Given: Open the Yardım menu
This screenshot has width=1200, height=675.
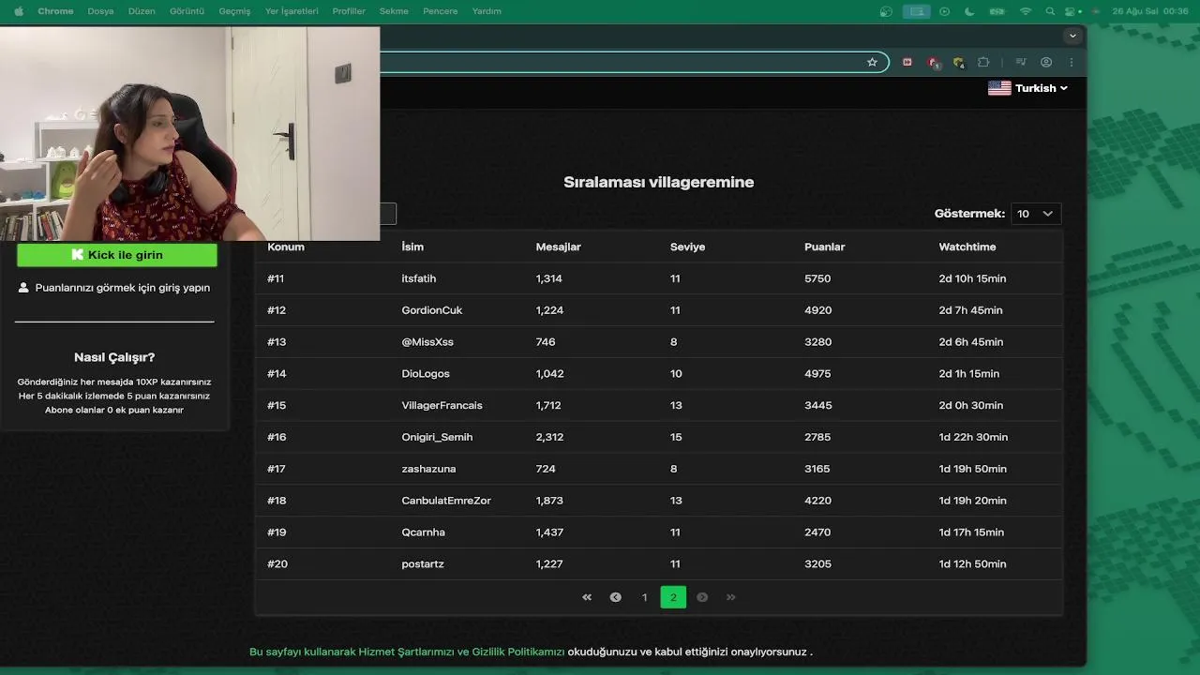Looking at the screenshot, I should coord(487,11).
